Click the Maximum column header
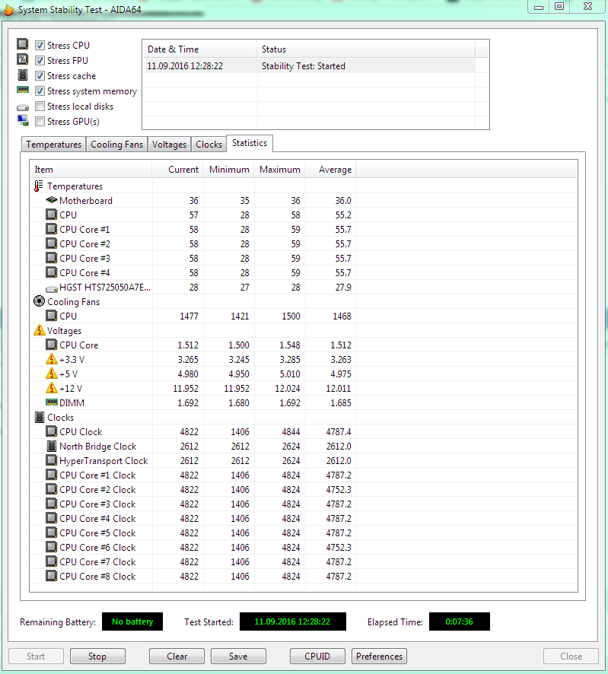The image size is (608, 674). [x=280, y=170]
